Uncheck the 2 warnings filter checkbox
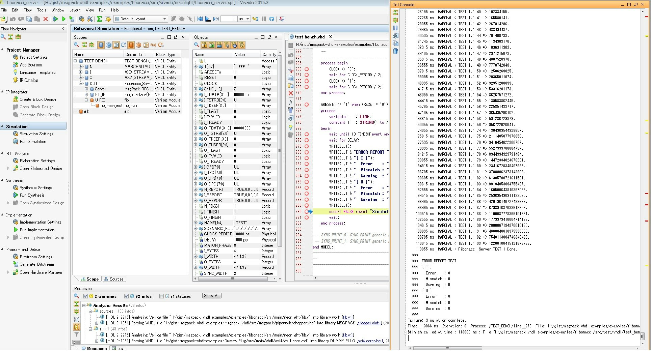Screen dimensions: 651x352 (85, 296)
